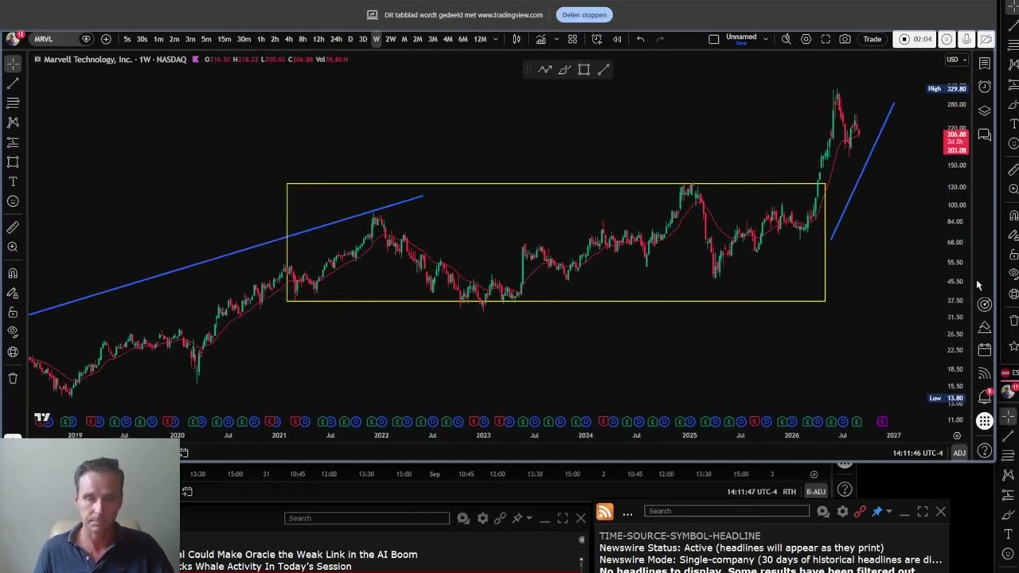Viewport: 1019px width, 573px height.
Task: Open the quick search icon
Action: (786, 39)
